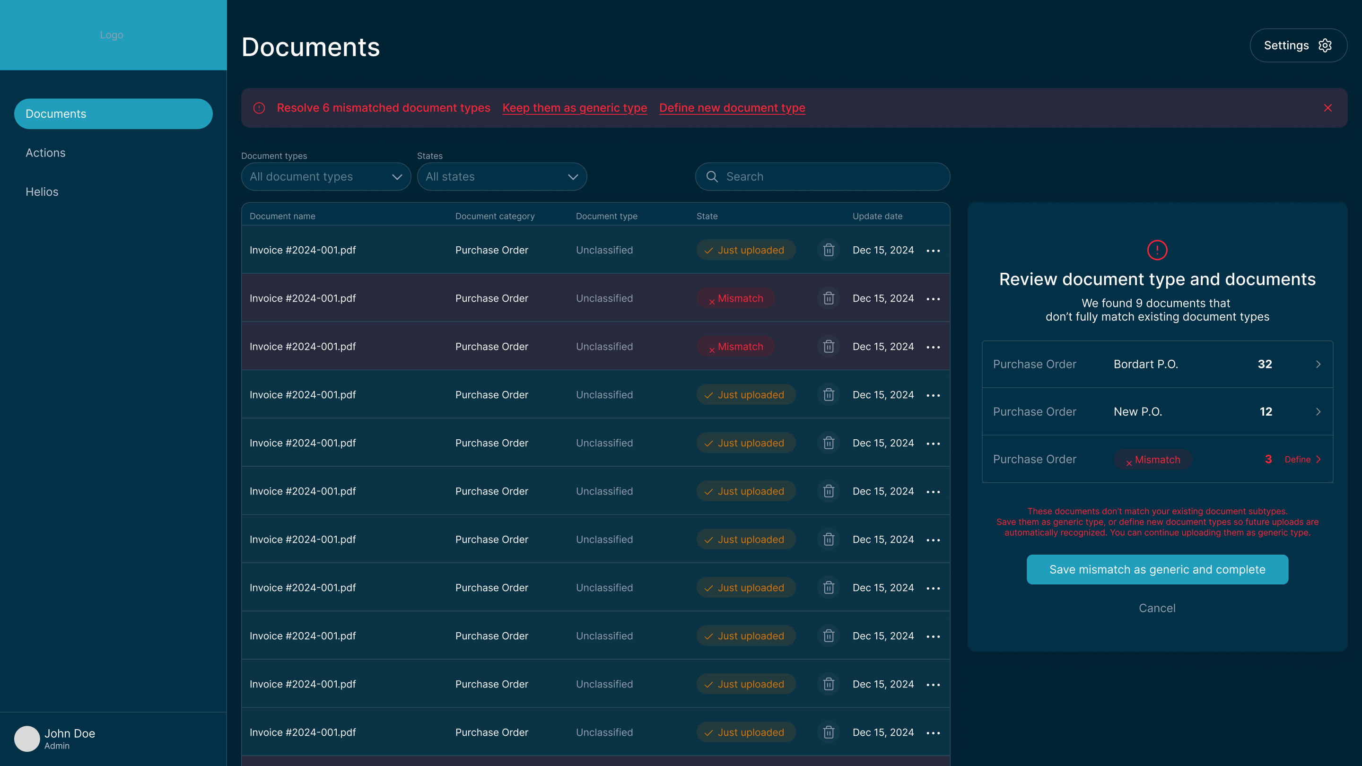Click the search magnifier icon
This screenshot has width=1362, height=766.
(712, 176)
